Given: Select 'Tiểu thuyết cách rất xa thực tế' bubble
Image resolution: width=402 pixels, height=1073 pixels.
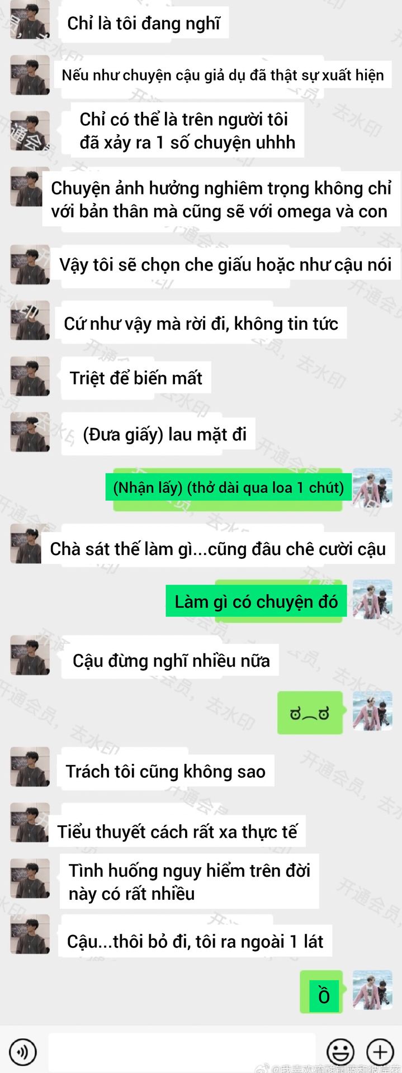Looking at the screenshot, I should tap(177, 832).
